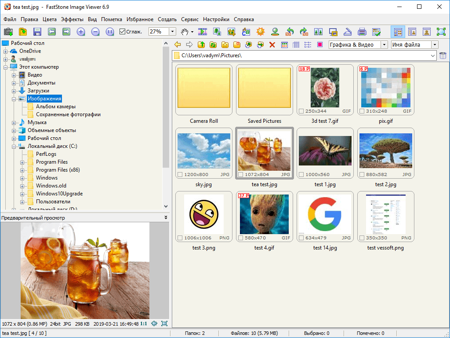Open the clone stamp tool

(x=275, y=32)
